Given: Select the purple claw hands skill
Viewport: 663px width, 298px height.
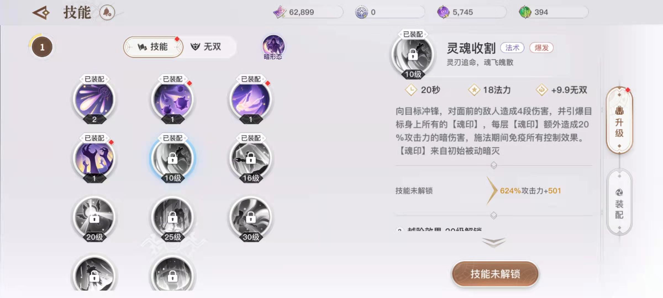Looking at the screenshot, I should pos(94,158).
